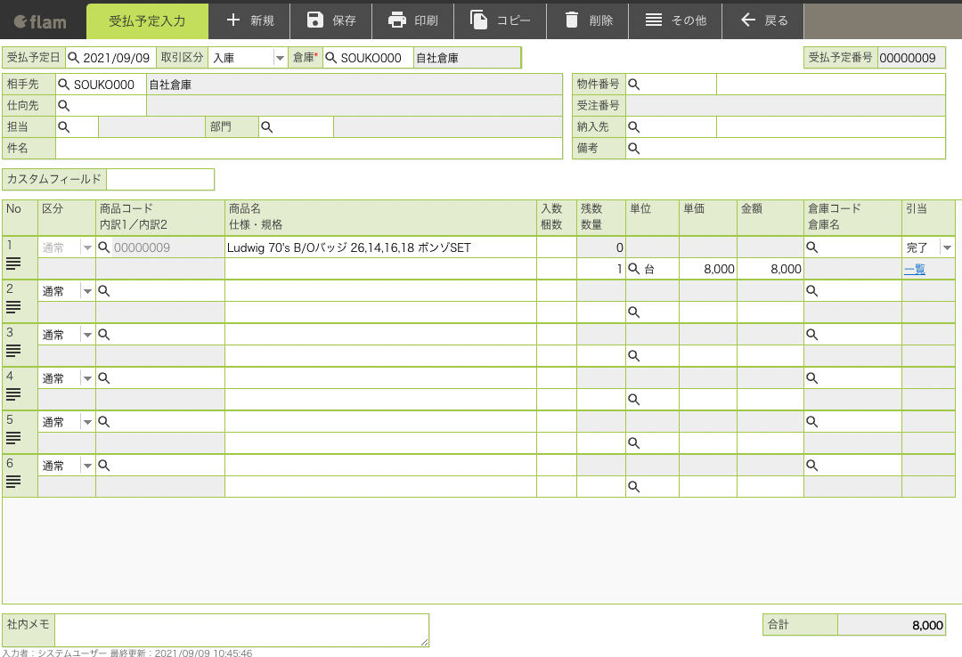Search 仕向先 destination

coord(63,106)
